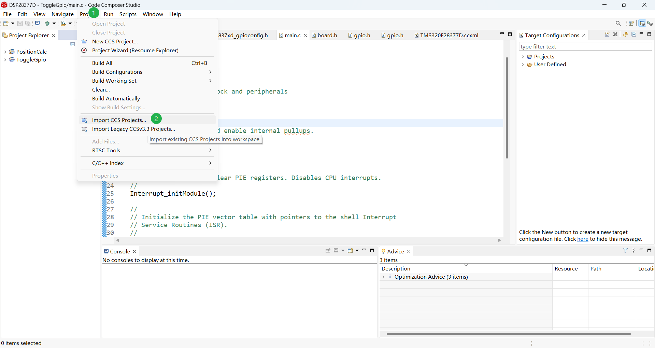Click the Debug bug icon in toolbar
655x348 pixels.
47,23
